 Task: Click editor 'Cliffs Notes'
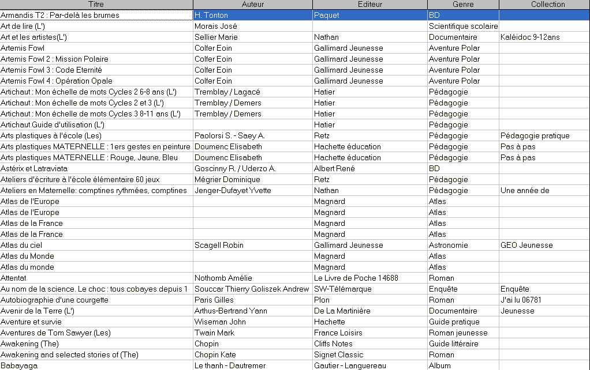333,343
